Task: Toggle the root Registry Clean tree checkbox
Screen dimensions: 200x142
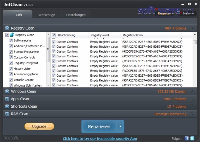Action: [7, 35]
